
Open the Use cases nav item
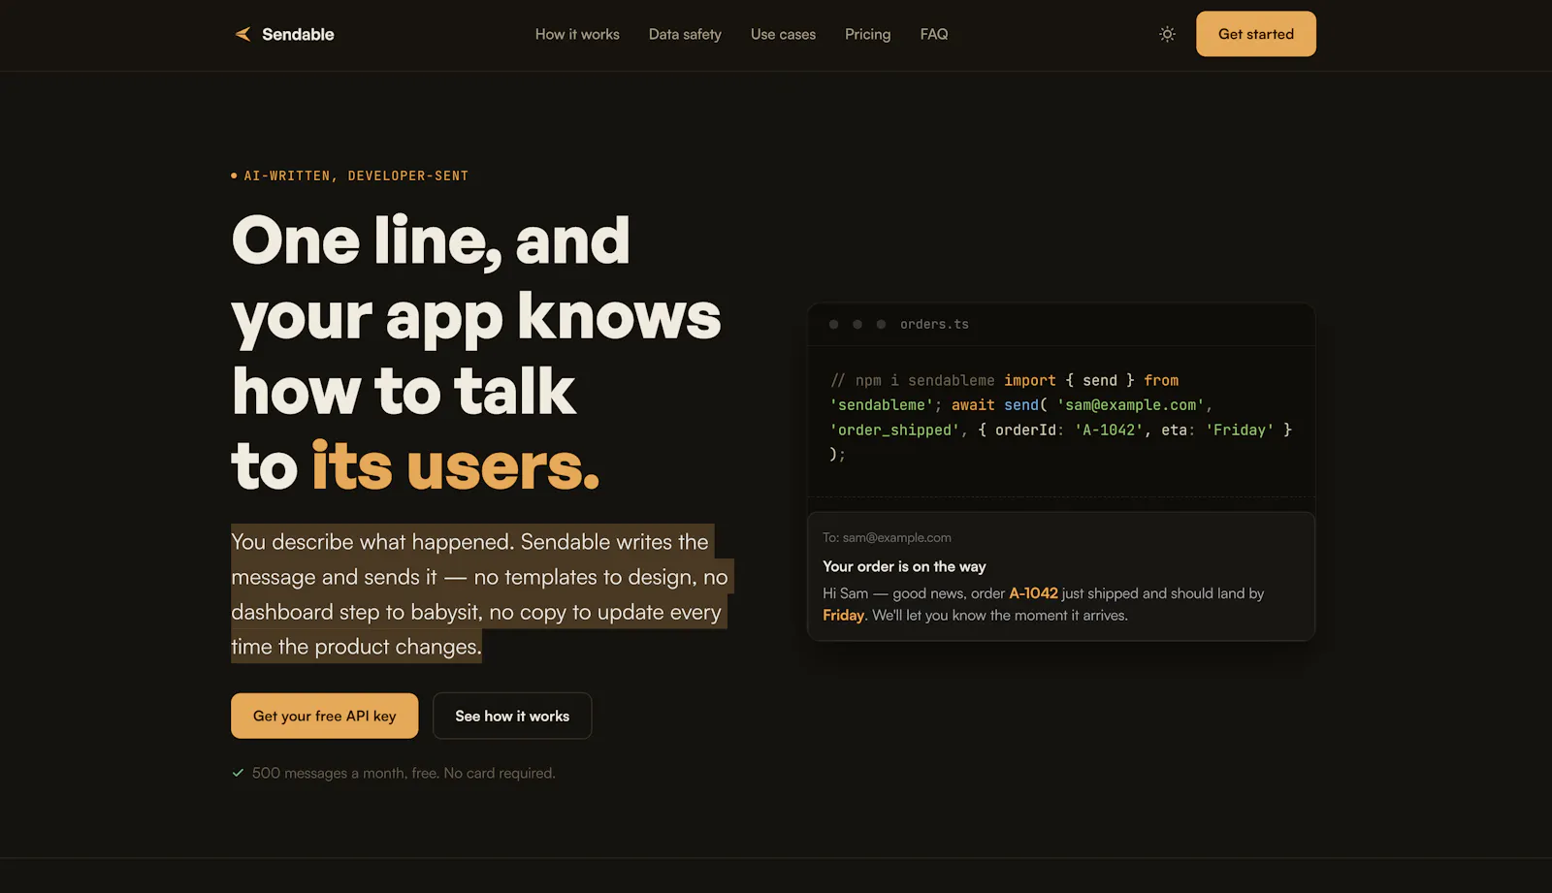(x=783, y=34)
